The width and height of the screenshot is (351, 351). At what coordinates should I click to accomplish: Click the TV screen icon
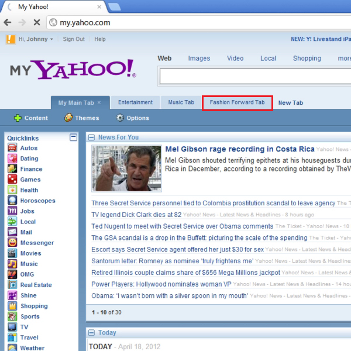click(x=12, y=326)
